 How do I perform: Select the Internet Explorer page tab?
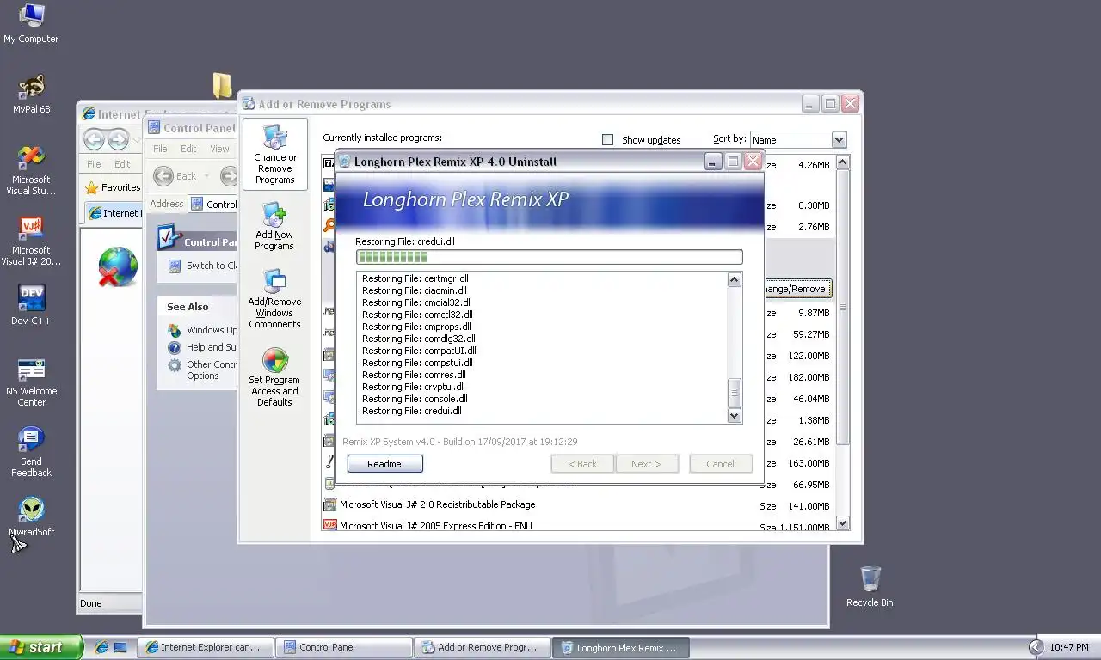coord(114,213)
